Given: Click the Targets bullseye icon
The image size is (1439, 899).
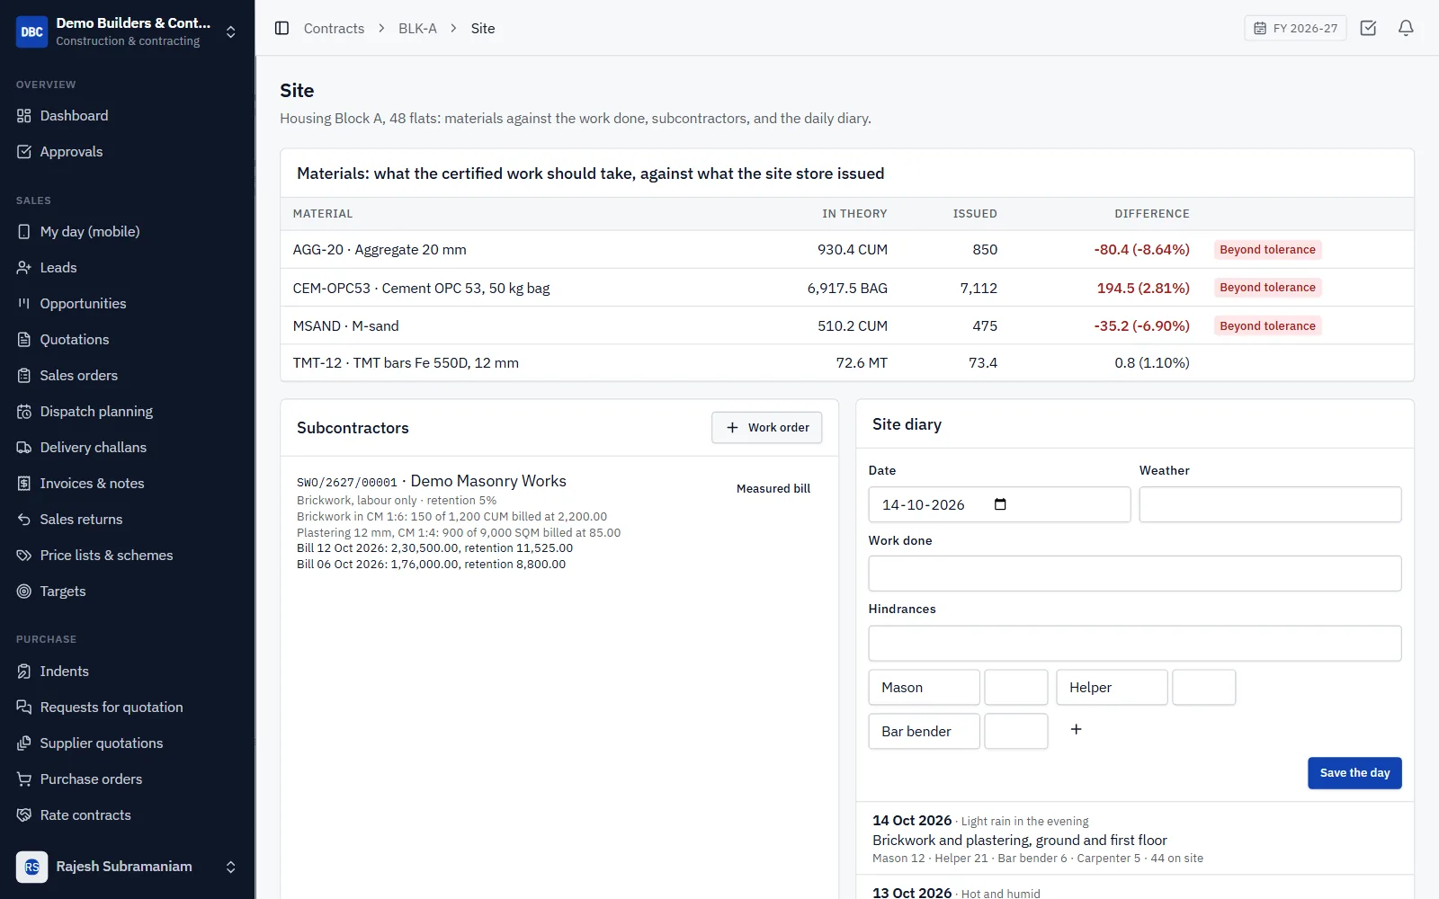Looking at the screenshot, I should coord(24,592).
